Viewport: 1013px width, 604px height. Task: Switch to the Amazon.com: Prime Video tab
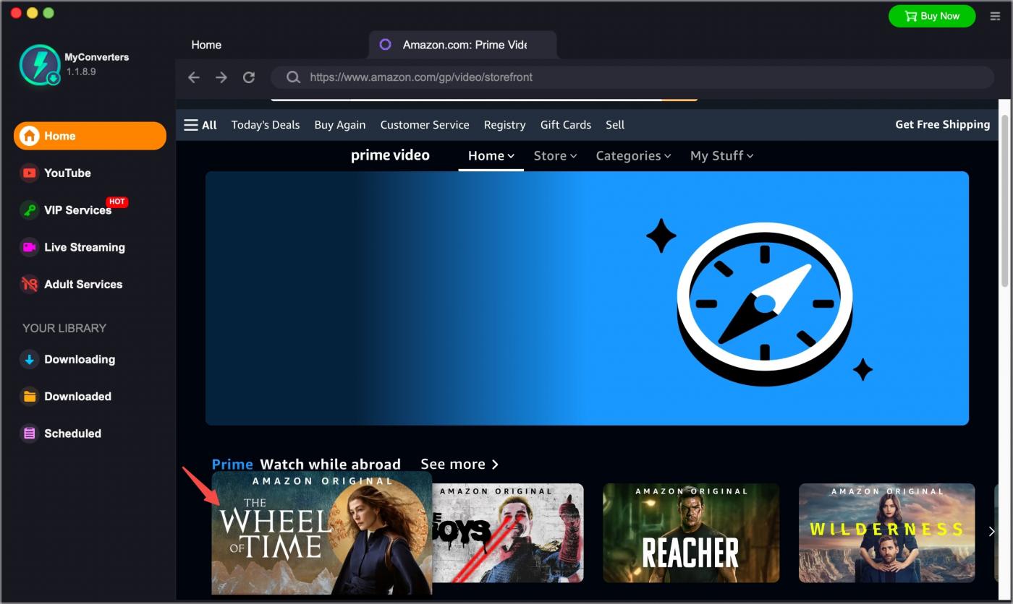[x=463, y=45]
